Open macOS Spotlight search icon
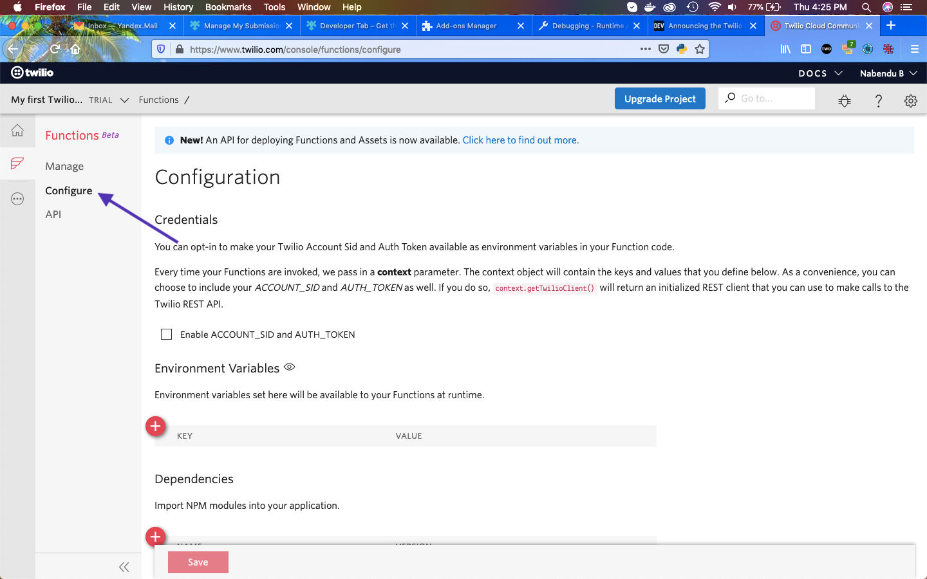Viewport: 927px width, 579px height. coord(866,7)
